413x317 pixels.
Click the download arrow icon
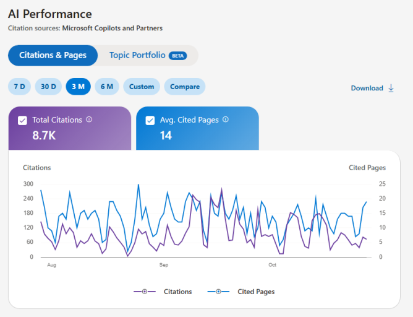coord(391,88)
